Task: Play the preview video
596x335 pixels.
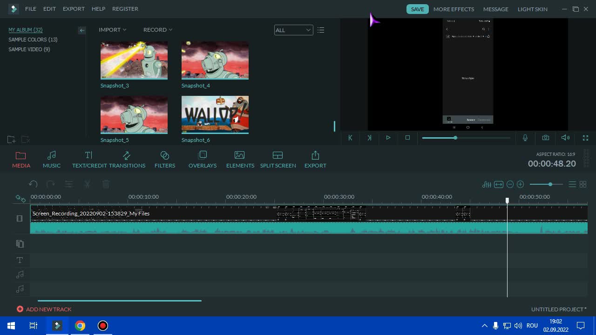Action: [388, 138]
